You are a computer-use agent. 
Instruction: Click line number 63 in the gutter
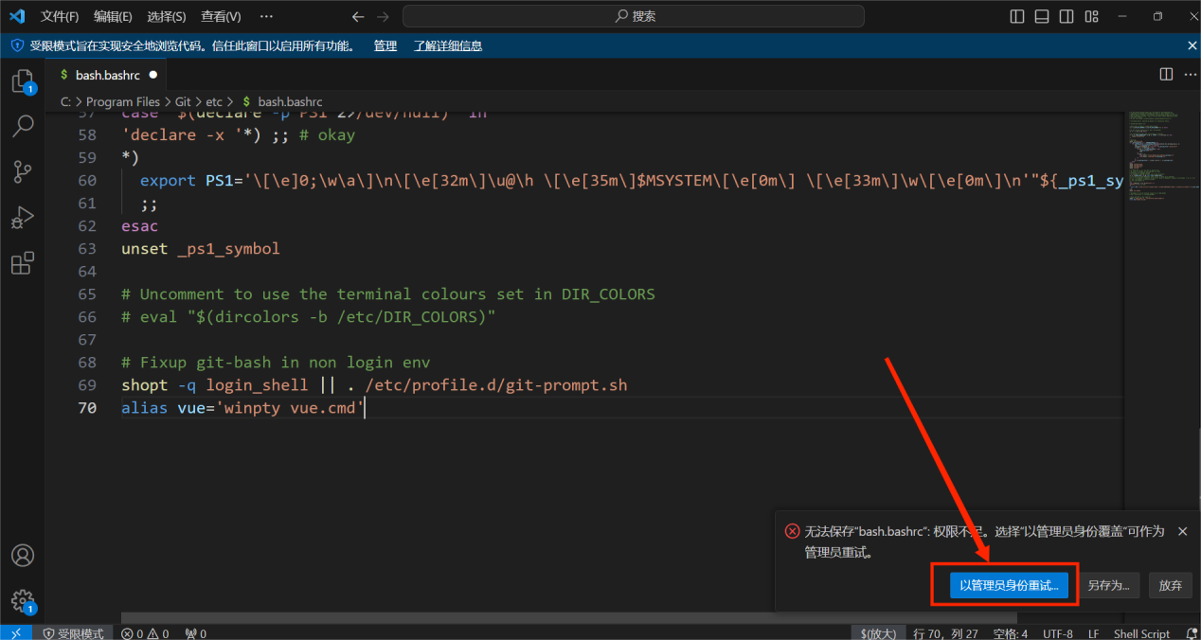87,249
